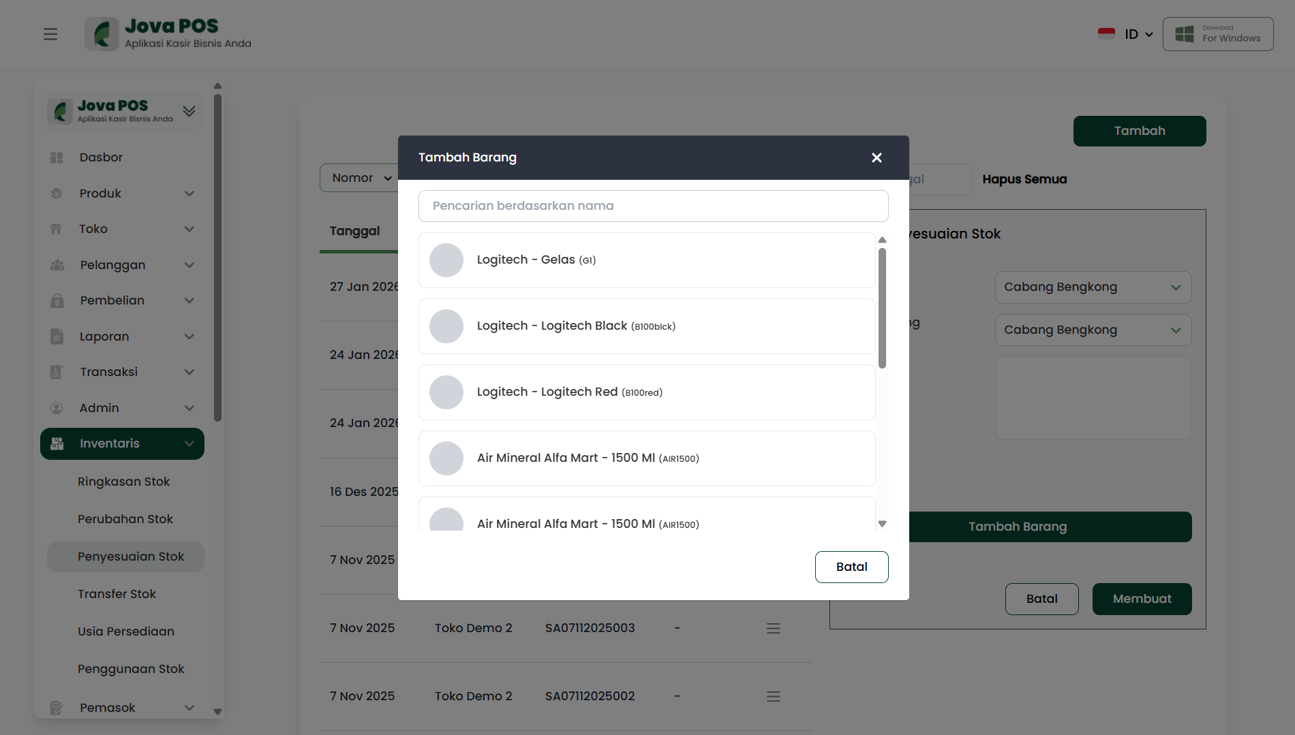Click scroll down arrow in product list
This screenshot has height=735, width=1295.
882,524
